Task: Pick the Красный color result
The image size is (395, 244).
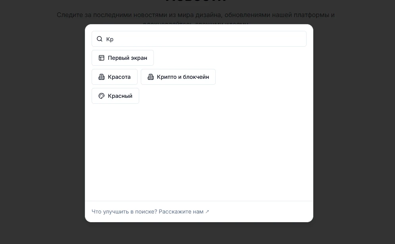Action: point(120,96)
